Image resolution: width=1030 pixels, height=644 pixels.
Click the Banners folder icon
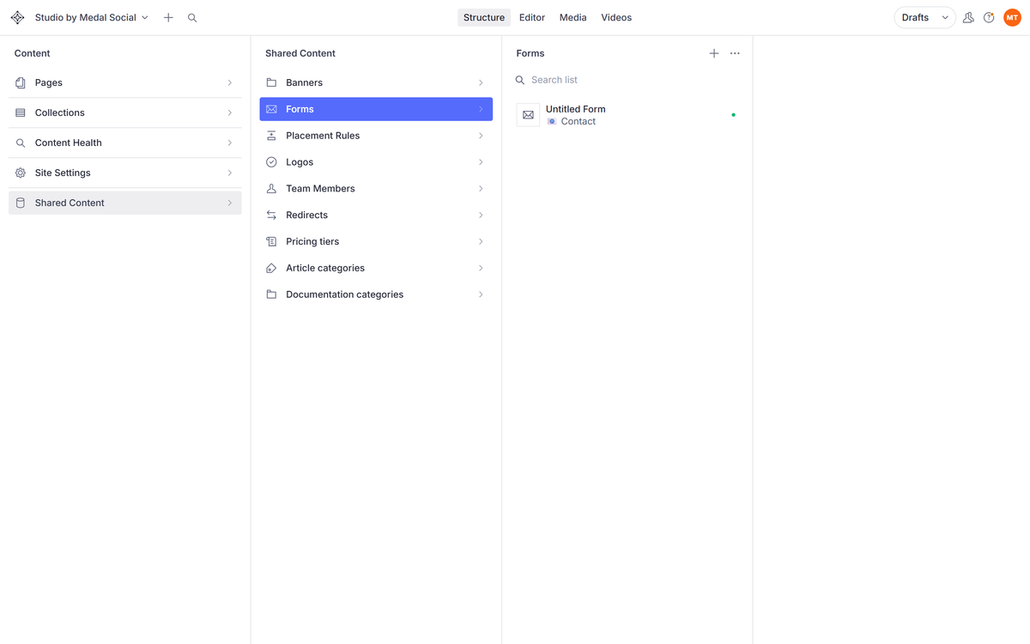271,82
